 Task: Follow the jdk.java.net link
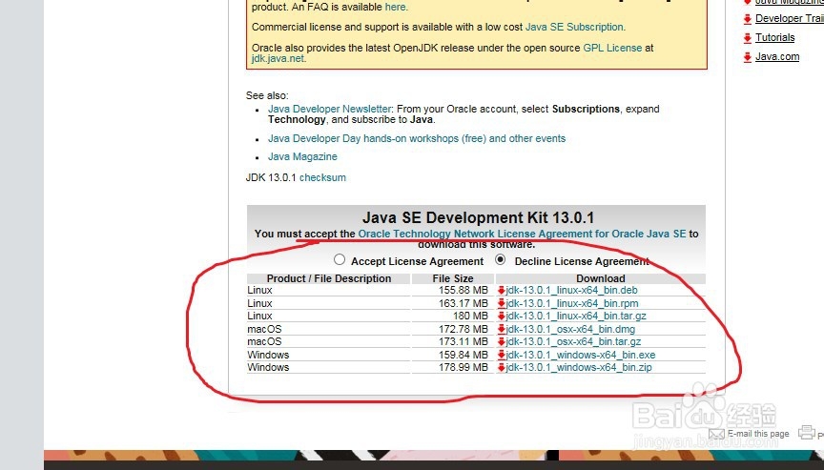click(278, 58)
